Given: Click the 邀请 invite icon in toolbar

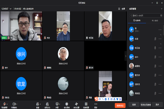Looking at the screenshot, I should (37, 104).
